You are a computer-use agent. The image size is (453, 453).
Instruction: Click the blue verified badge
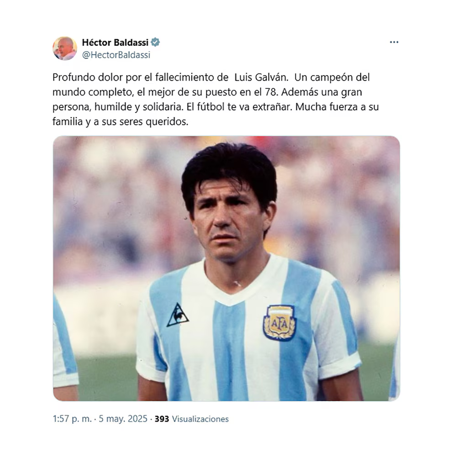[155, 42]
